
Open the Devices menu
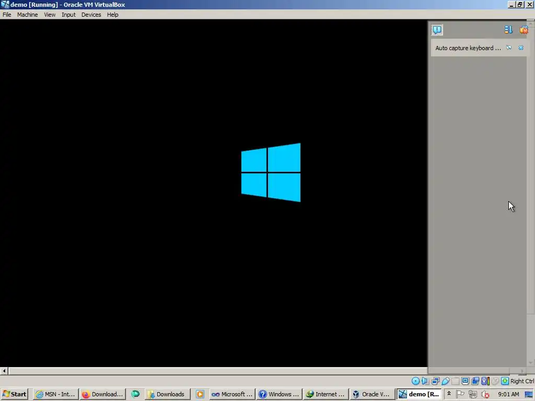(91, 15)
